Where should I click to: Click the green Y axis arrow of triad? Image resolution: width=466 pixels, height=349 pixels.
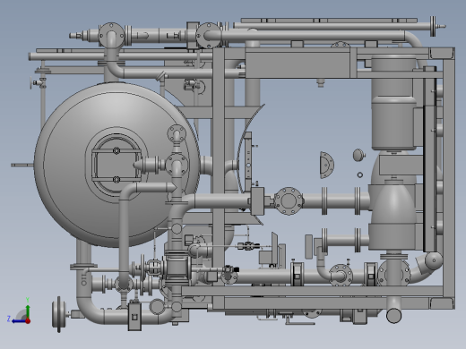click(28, 311)
